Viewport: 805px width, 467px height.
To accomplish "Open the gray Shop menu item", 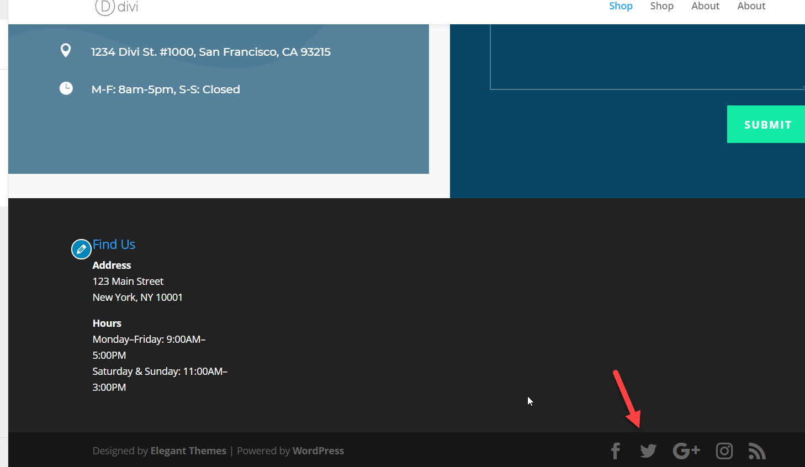I will click(662, 6).
